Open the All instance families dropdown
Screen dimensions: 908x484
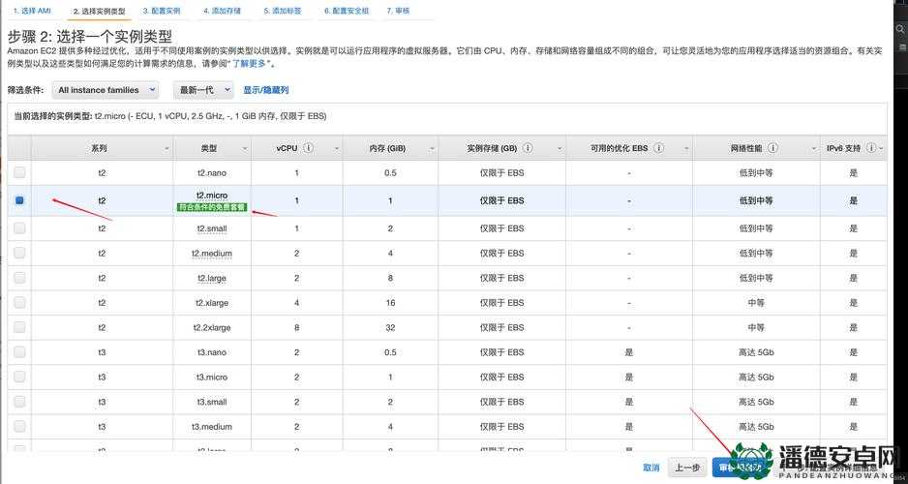click(106, 90)
